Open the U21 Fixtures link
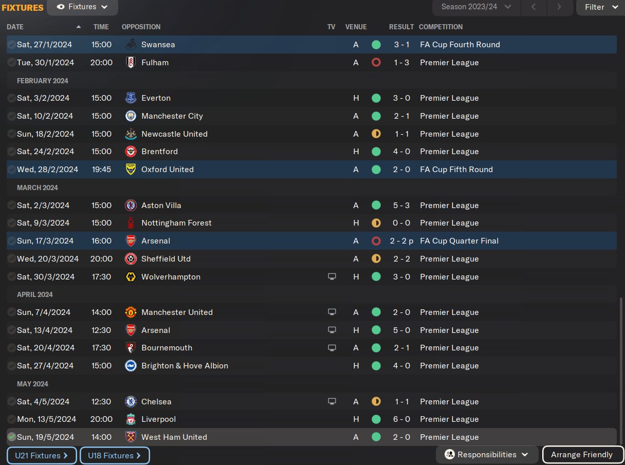 42,456
